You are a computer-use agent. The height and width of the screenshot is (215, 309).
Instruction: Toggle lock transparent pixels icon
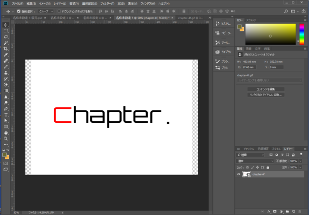click(248, 167)
